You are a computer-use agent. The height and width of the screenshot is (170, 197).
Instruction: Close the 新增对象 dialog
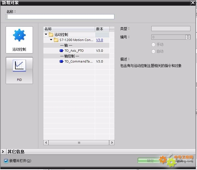[x=193, y=3]
